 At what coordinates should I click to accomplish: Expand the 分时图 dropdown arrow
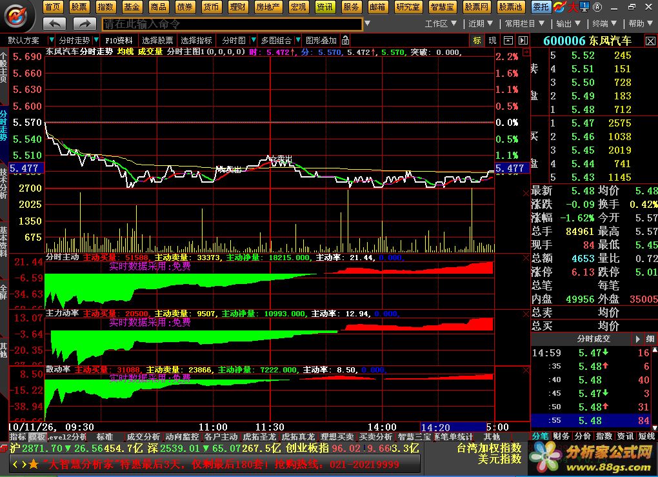pyautogui.click(x=253, y=40)
